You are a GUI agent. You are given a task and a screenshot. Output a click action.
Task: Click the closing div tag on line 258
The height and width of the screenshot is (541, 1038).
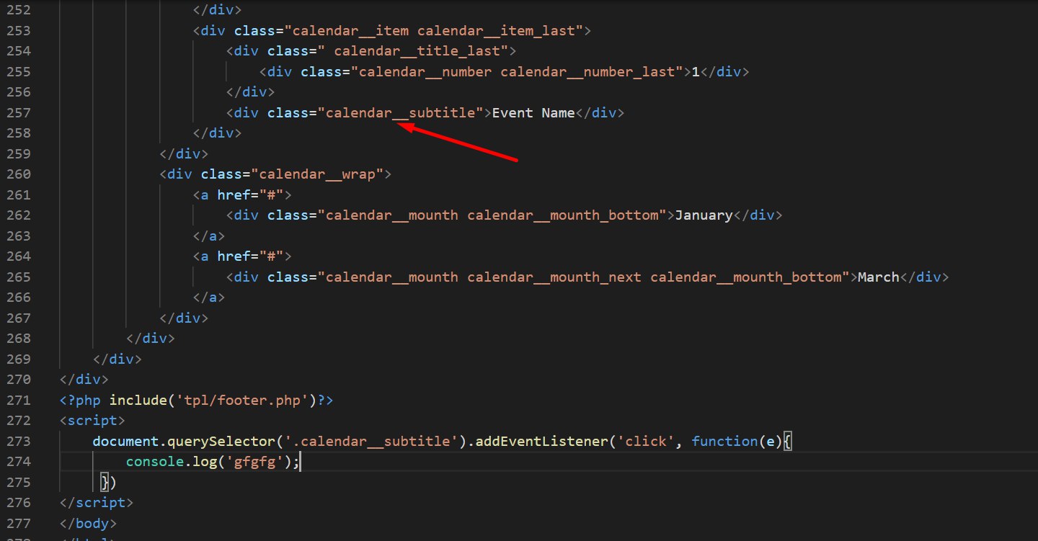click(x=217, y=133)
